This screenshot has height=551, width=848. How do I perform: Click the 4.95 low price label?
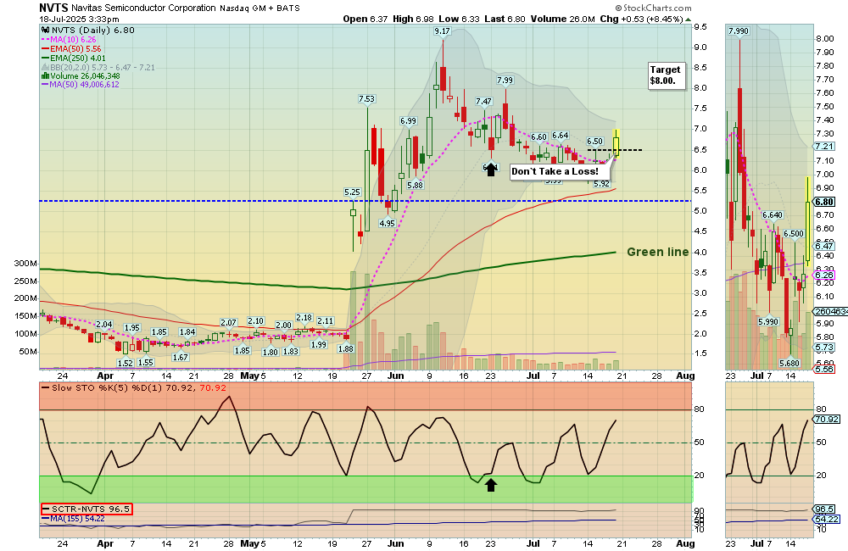coord(388,223)
